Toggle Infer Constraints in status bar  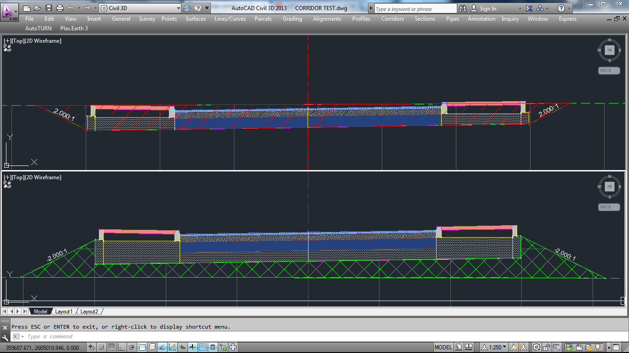(x=91, y=347)
